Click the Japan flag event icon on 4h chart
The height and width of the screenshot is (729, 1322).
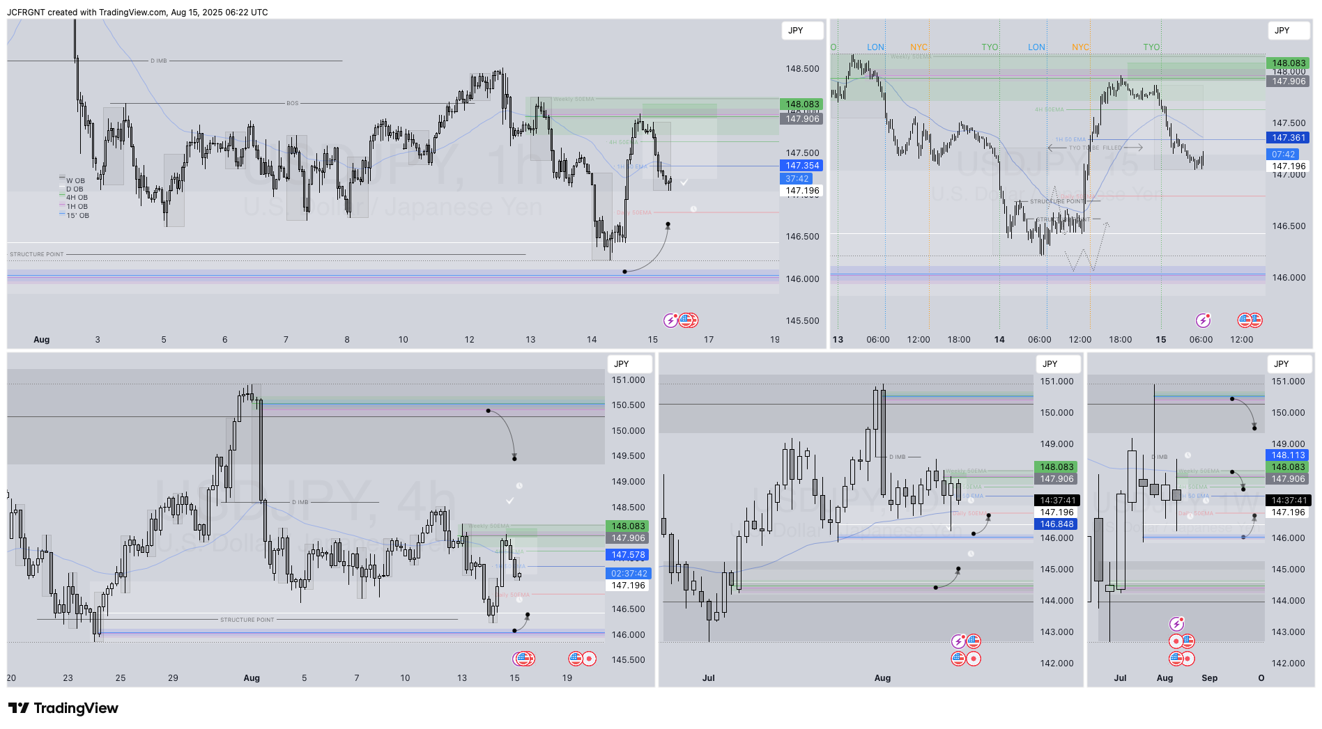pos(589,659)
